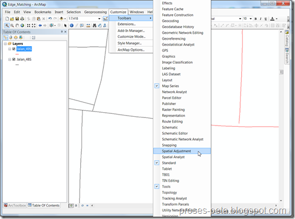This screenshot has height=219, width=295.
Task: Save the map document
Action: [17, 19]
